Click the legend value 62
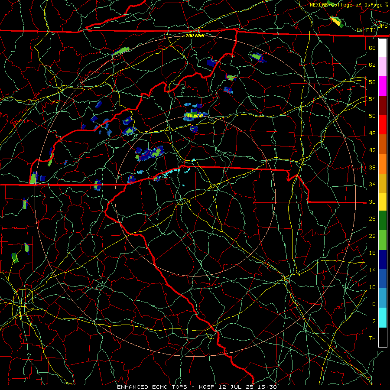The image size is (390, 390). pos(372,65)
